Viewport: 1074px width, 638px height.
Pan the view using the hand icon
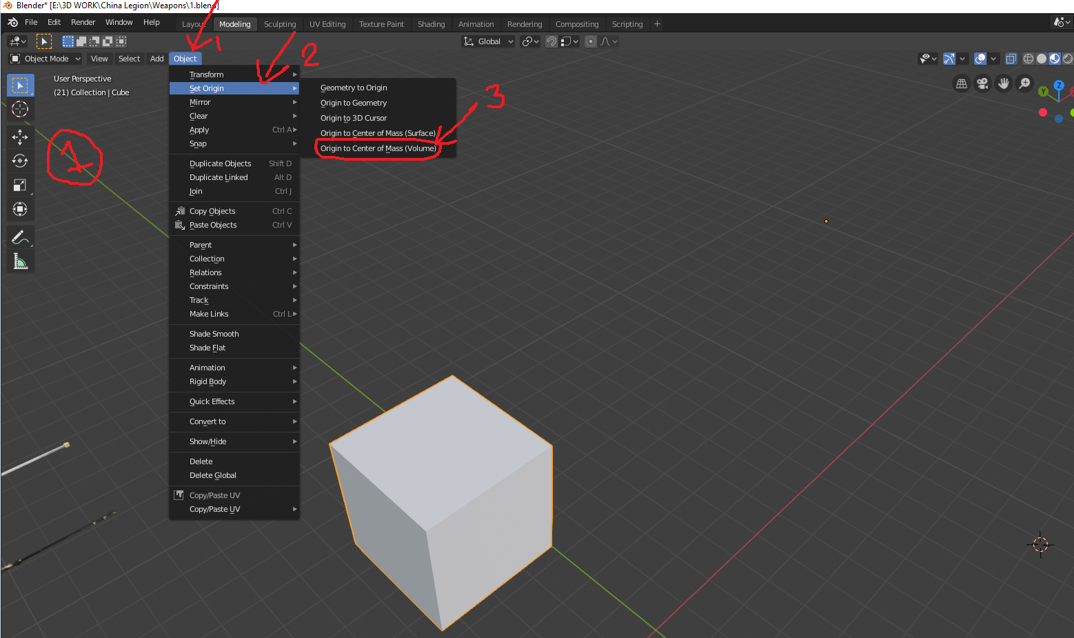click(1003, 83)
